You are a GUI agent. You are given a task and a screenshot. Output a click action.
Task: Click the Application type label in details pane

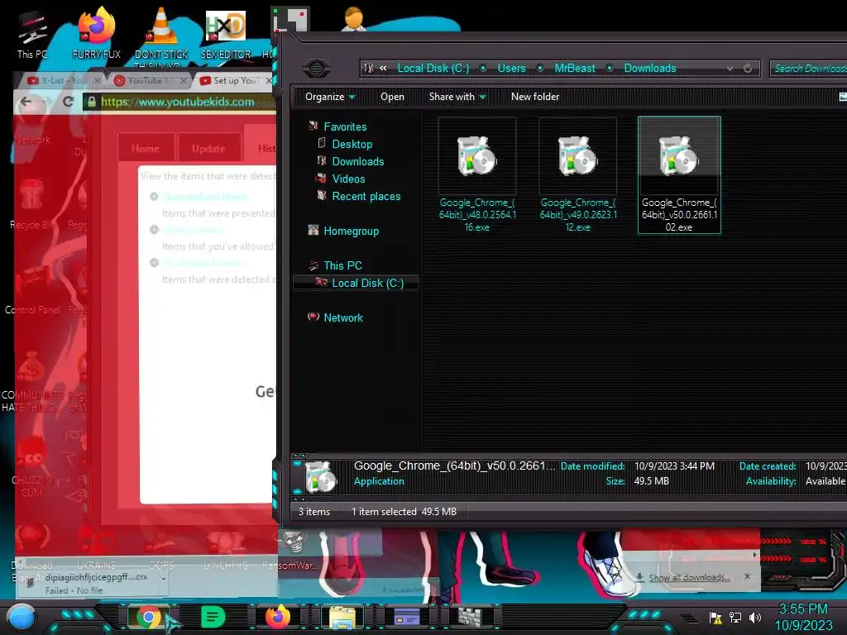[x=379, y=481]
